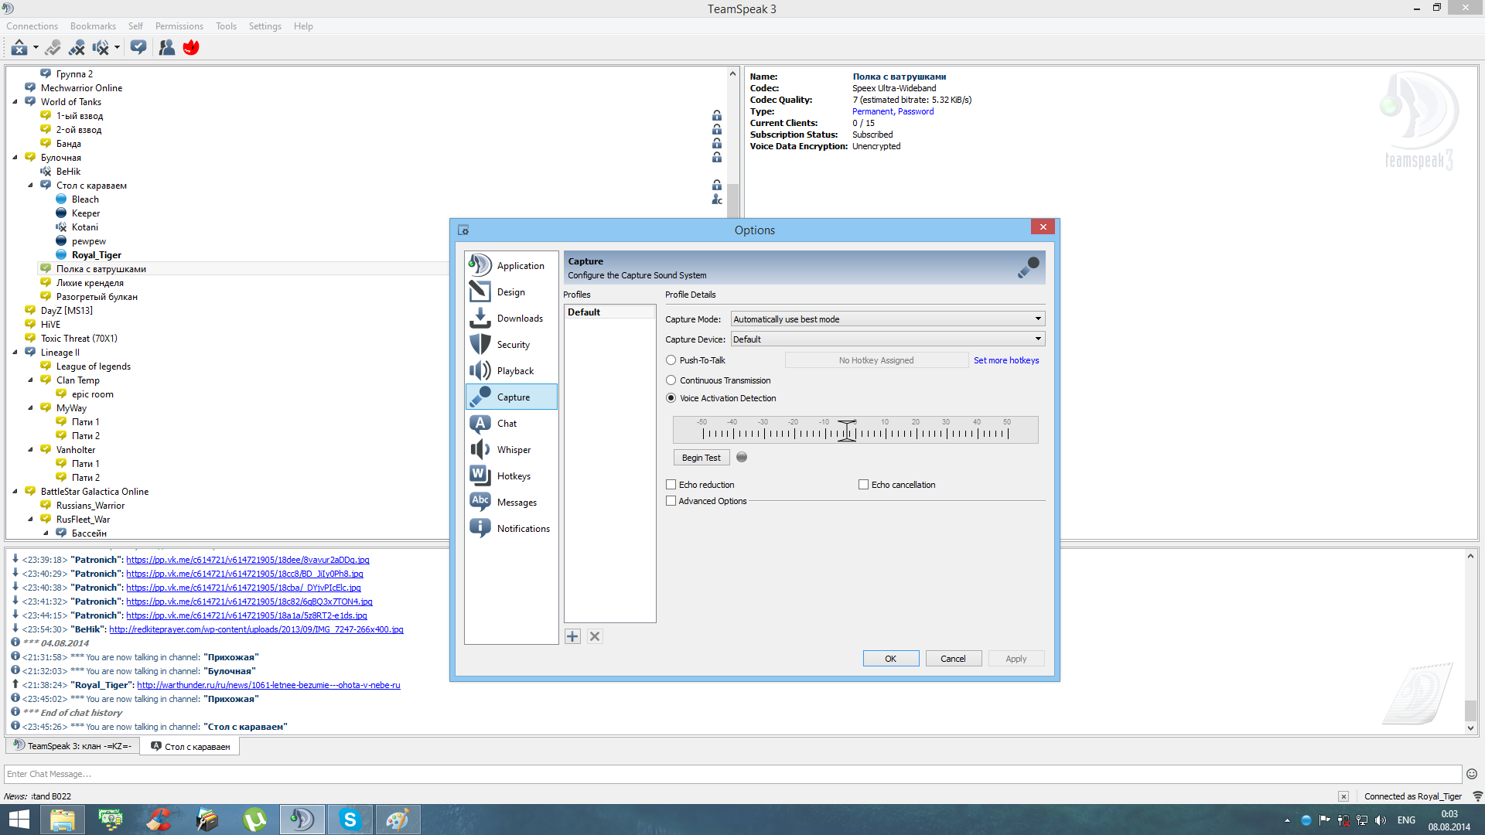Collapse the Vanholter channel

coord(30,450)
